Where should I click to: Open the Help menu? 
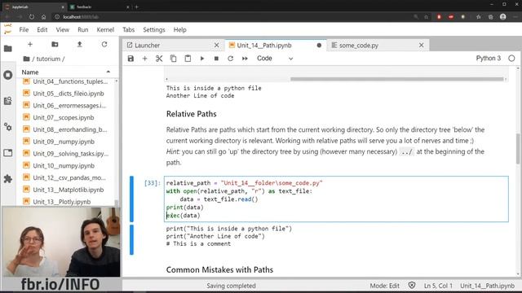[179, 29]
